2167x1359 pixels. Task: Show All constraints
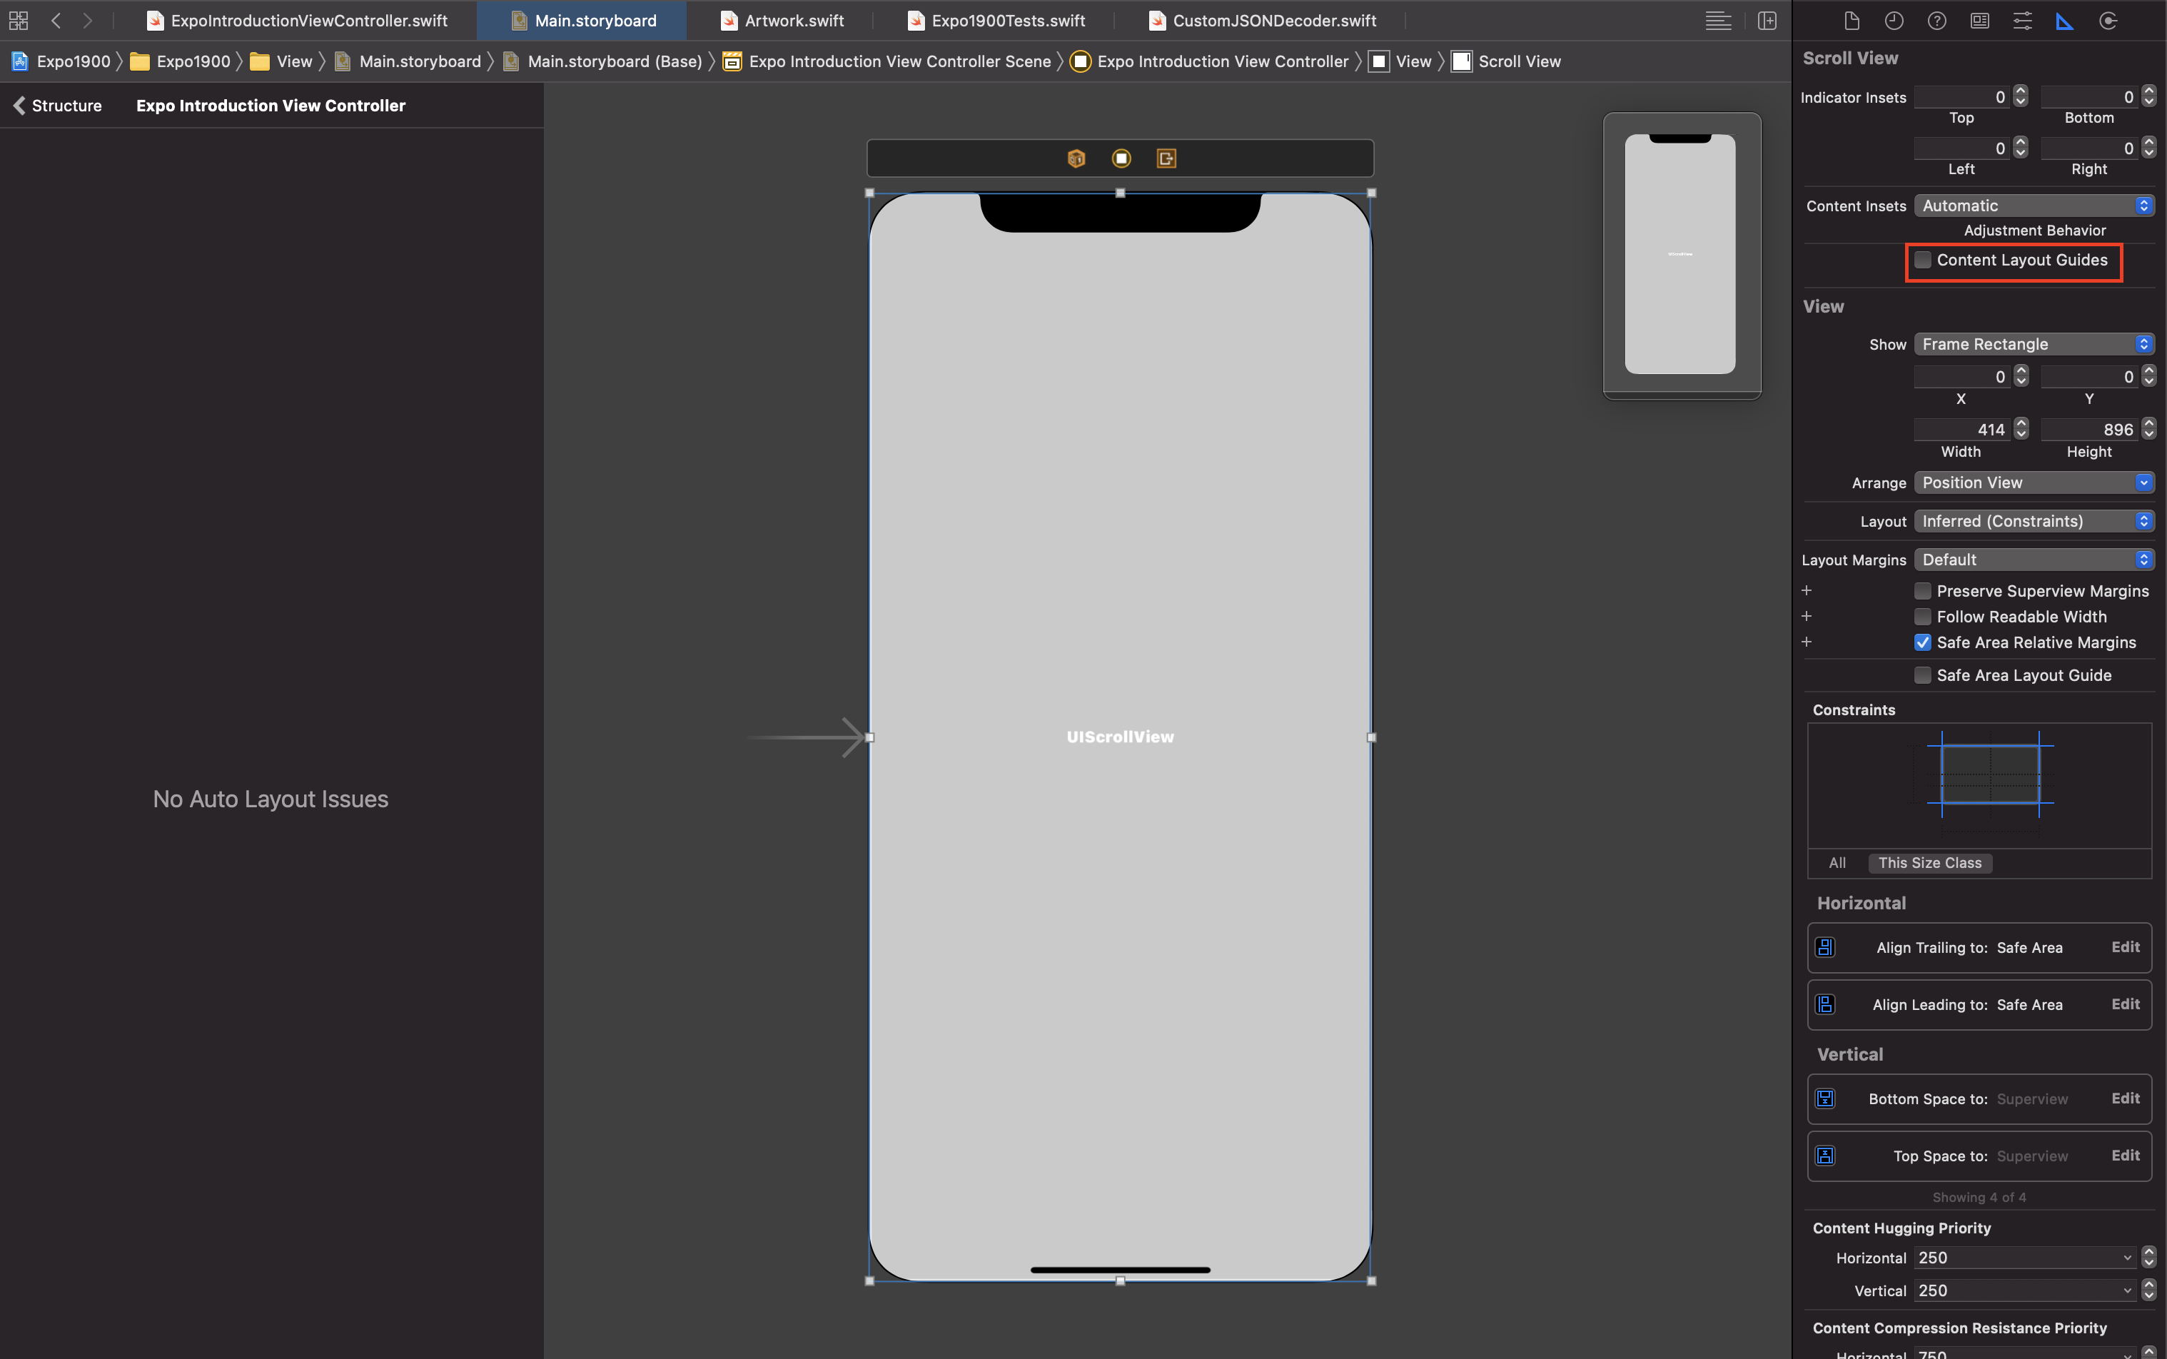click(1837, 863)
